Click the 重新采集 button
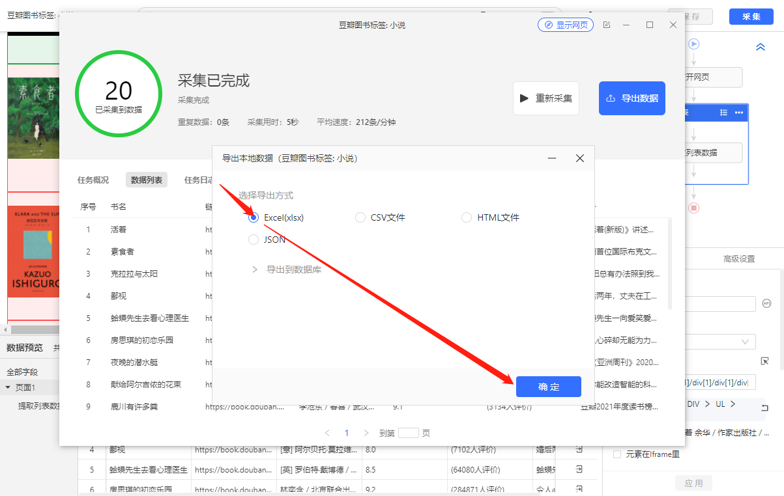Screen dimensions: 784x496 (546, 98)
